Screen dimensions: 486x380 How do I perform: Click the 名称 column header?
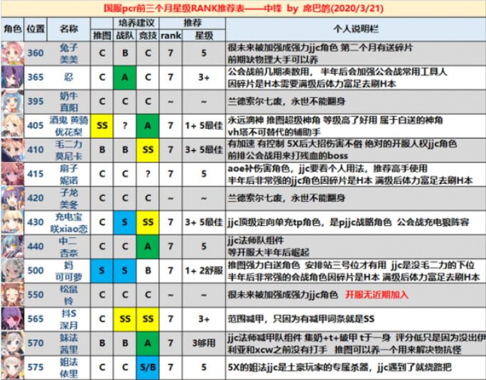[69, 29]
